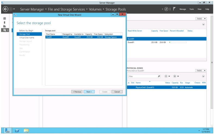This screenshot has width=214, height=135.
Task: Sort by Subsystem column header
Action: (109, 34)
